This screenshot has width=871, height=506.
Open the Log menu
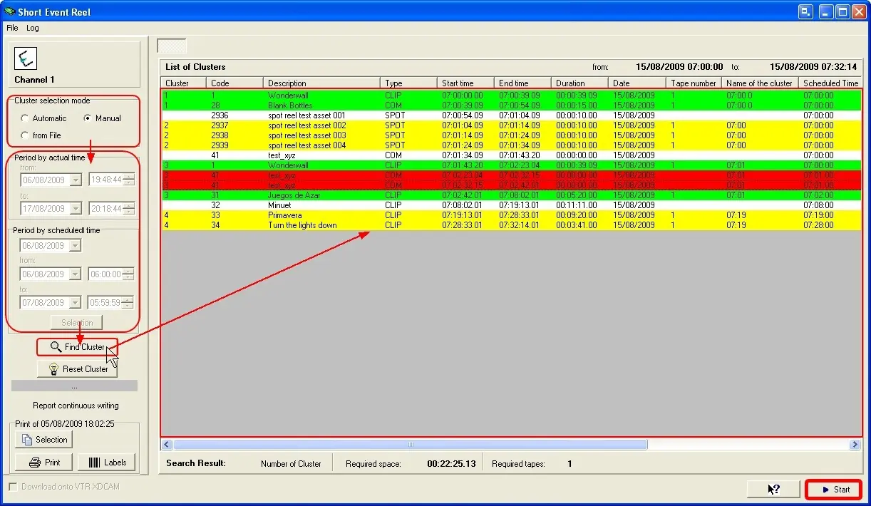pyautogui.click(x=33, y=28)
